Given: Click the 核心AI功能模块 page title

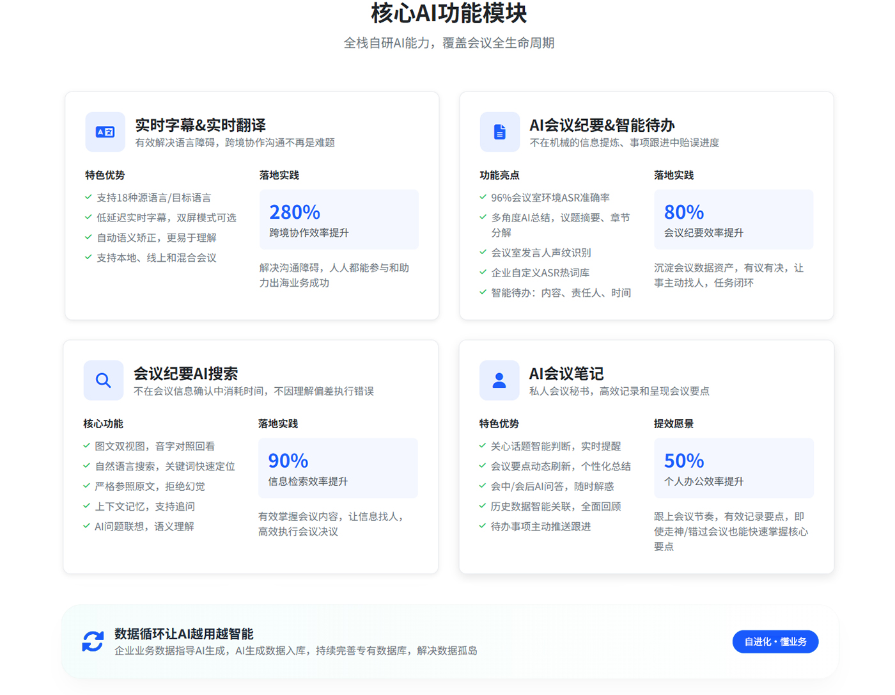Looking at the screenshot, I should 447,13.
